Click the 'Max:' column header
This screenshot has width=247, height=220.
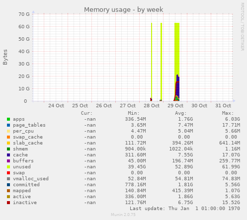(x=228, y=113)
